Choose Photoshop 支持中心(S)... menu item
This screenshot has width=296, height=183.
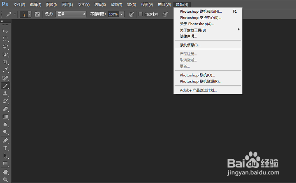click(208, 18)
